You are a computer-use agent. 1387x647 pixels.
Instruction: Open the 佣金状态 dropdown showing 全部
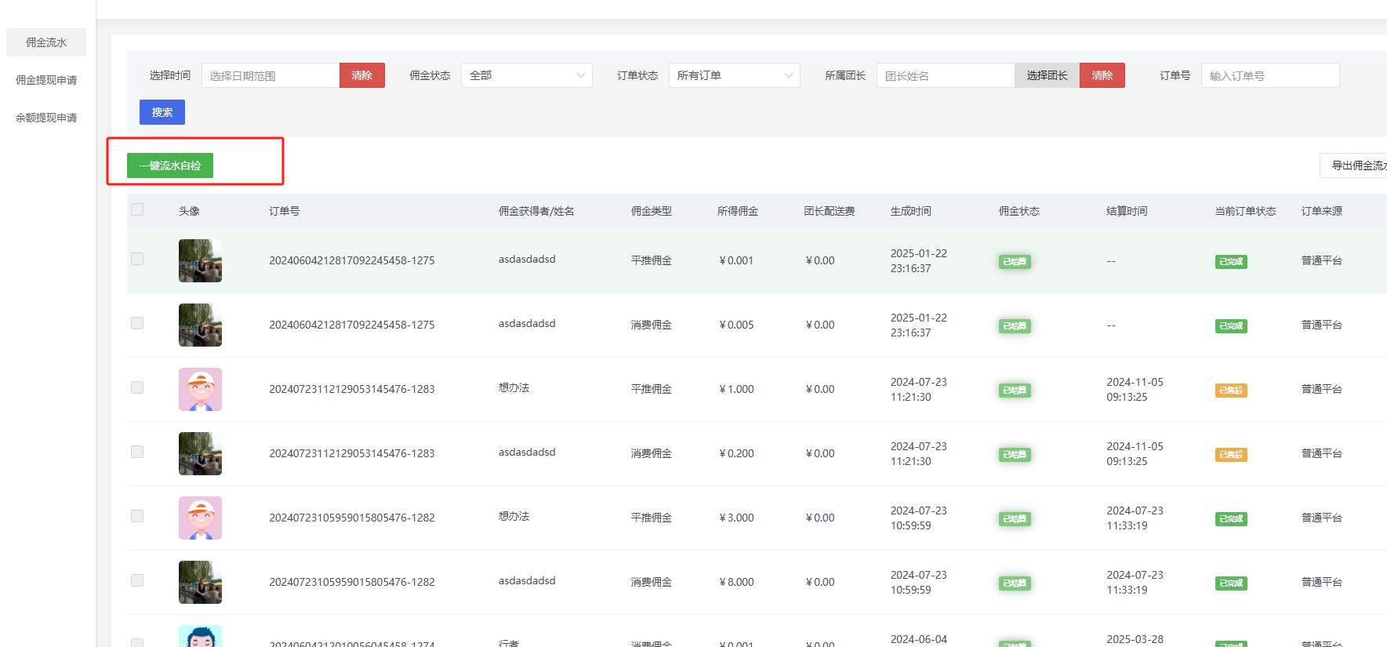tap(526, 75)
